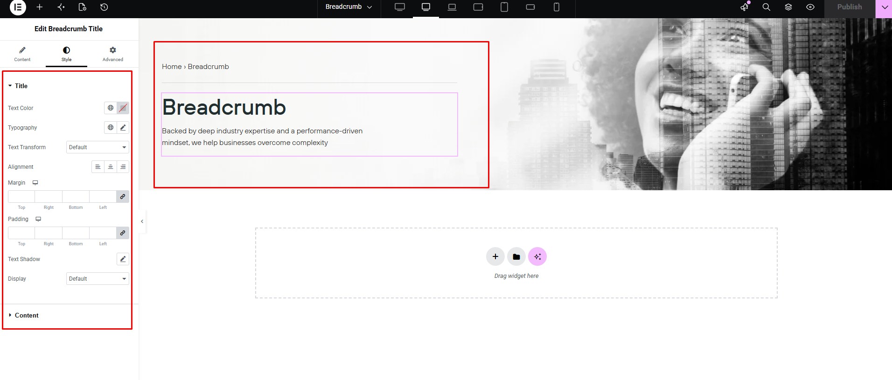
Task: Switch to mobile landscape device view
Action: (530, 7)
